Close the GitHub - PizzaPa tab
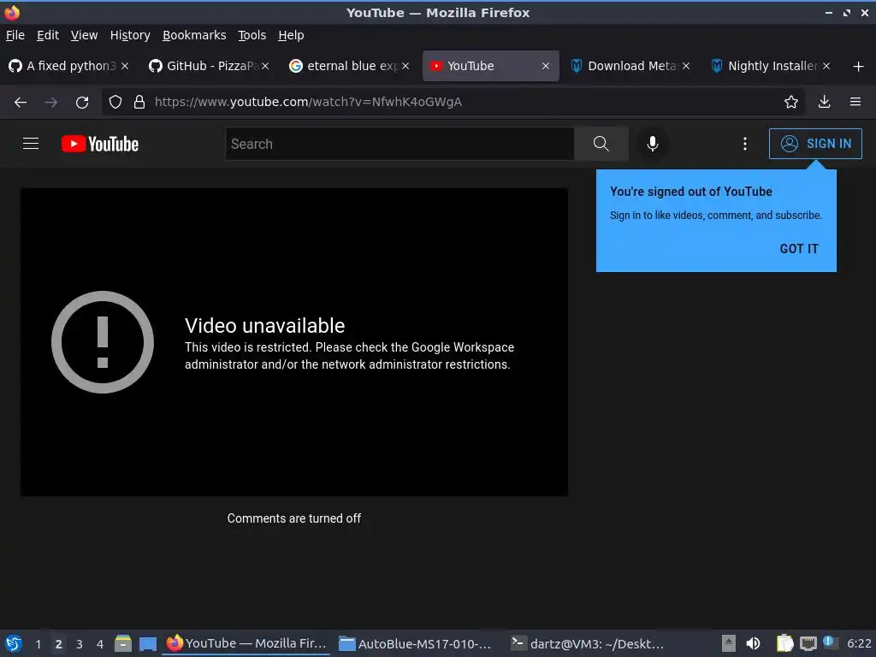876x657 pixels. [x=265, y=66]
